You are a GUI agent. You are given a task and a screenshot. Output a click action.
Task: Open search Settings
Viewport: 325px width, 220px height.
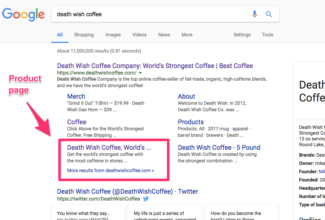[242, 35]
